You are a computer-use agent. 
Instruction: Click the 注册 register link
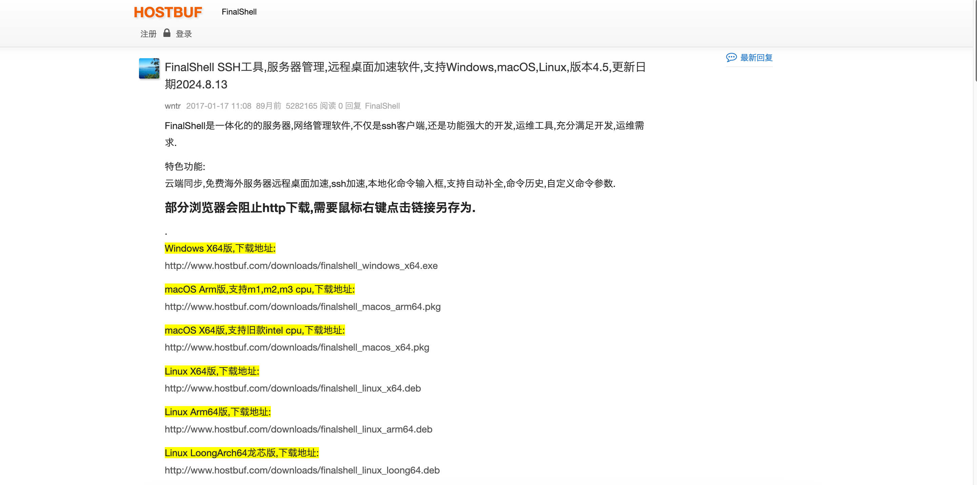[x=148, y=34]
